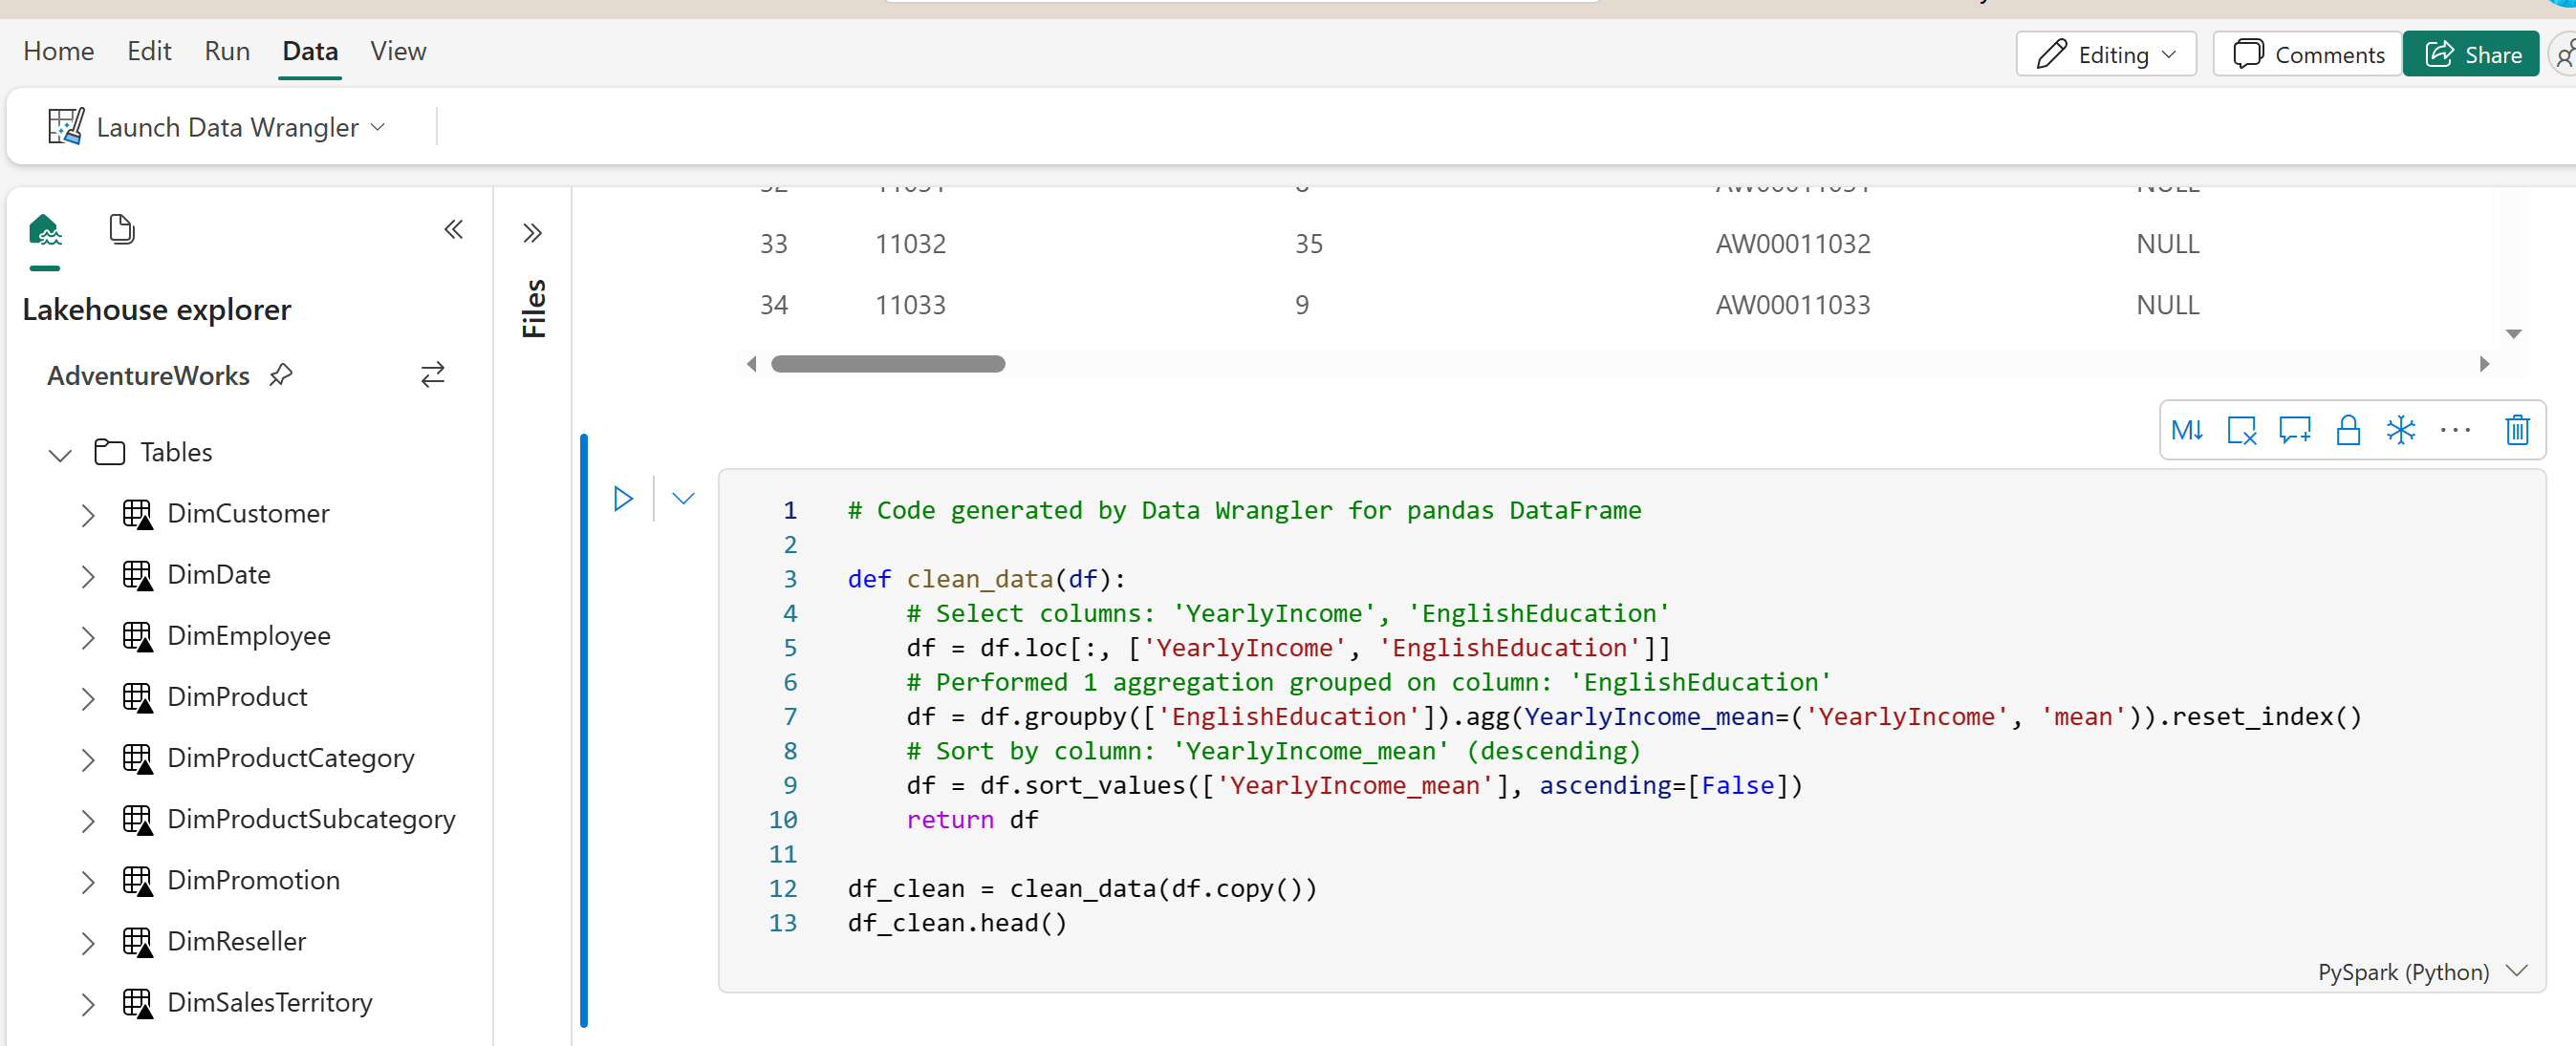Viewport: 2576px width, 1046px height.
Task: Open more cell options with ellipsis icon
Action: [2456, 430]
